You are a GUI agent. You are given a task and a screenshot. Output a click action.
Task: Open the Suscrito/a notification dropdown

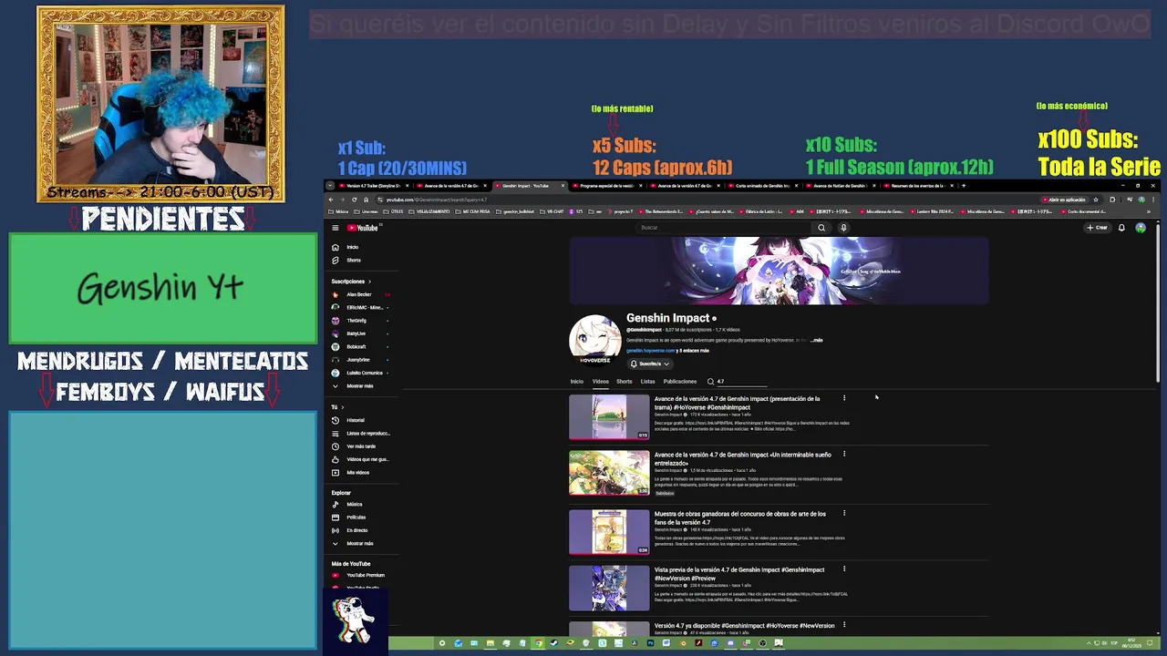point(649,364)
